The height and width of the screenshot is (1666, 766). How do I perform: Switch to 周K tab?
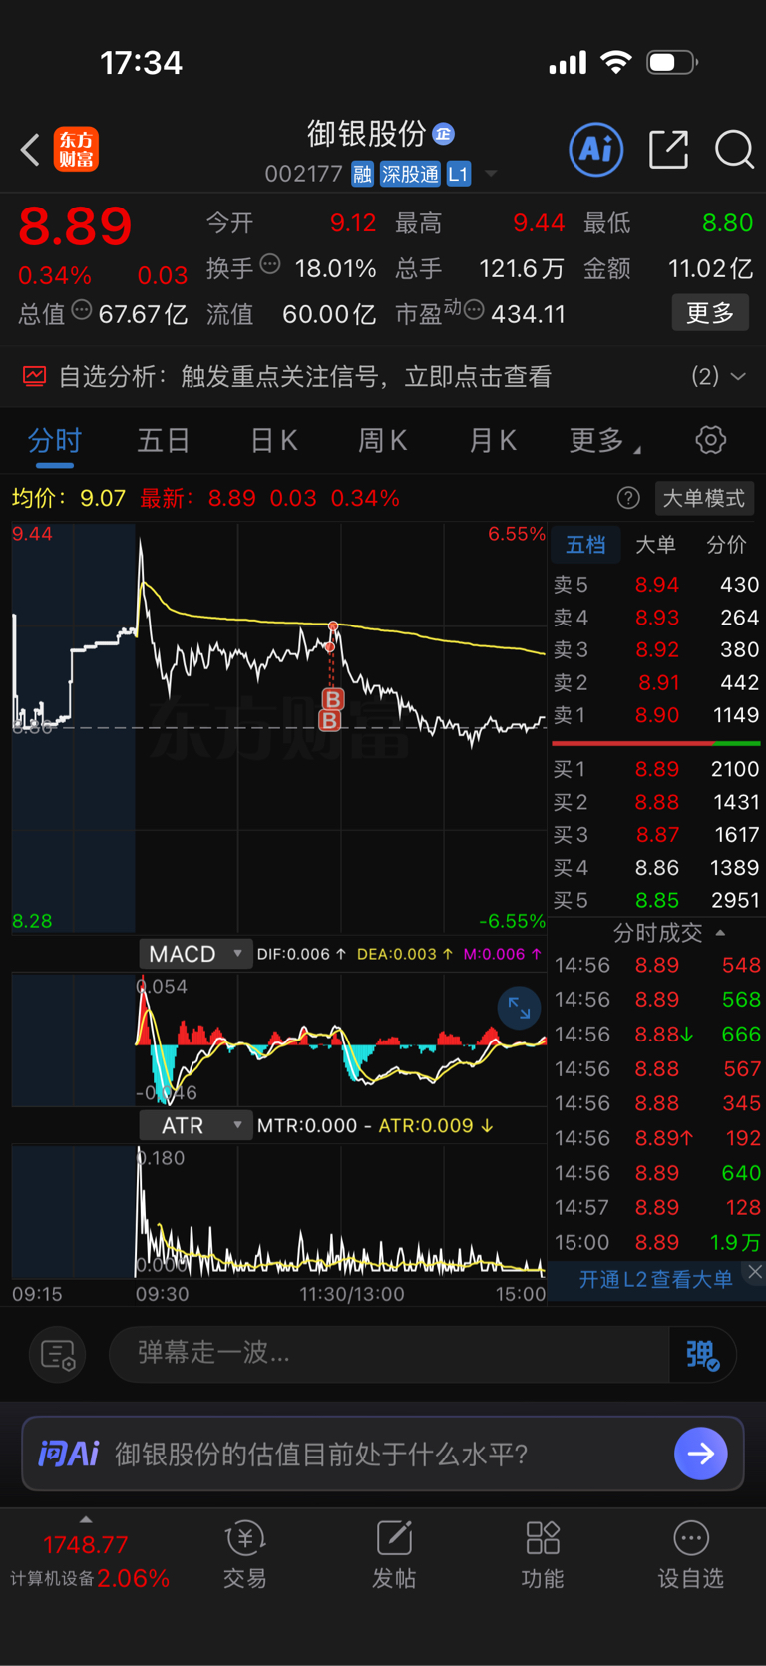point(383,440)
